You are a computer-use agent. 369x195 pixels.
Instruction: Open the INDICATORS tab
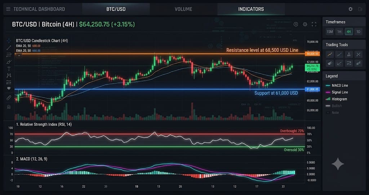click(x=251, y=9)
